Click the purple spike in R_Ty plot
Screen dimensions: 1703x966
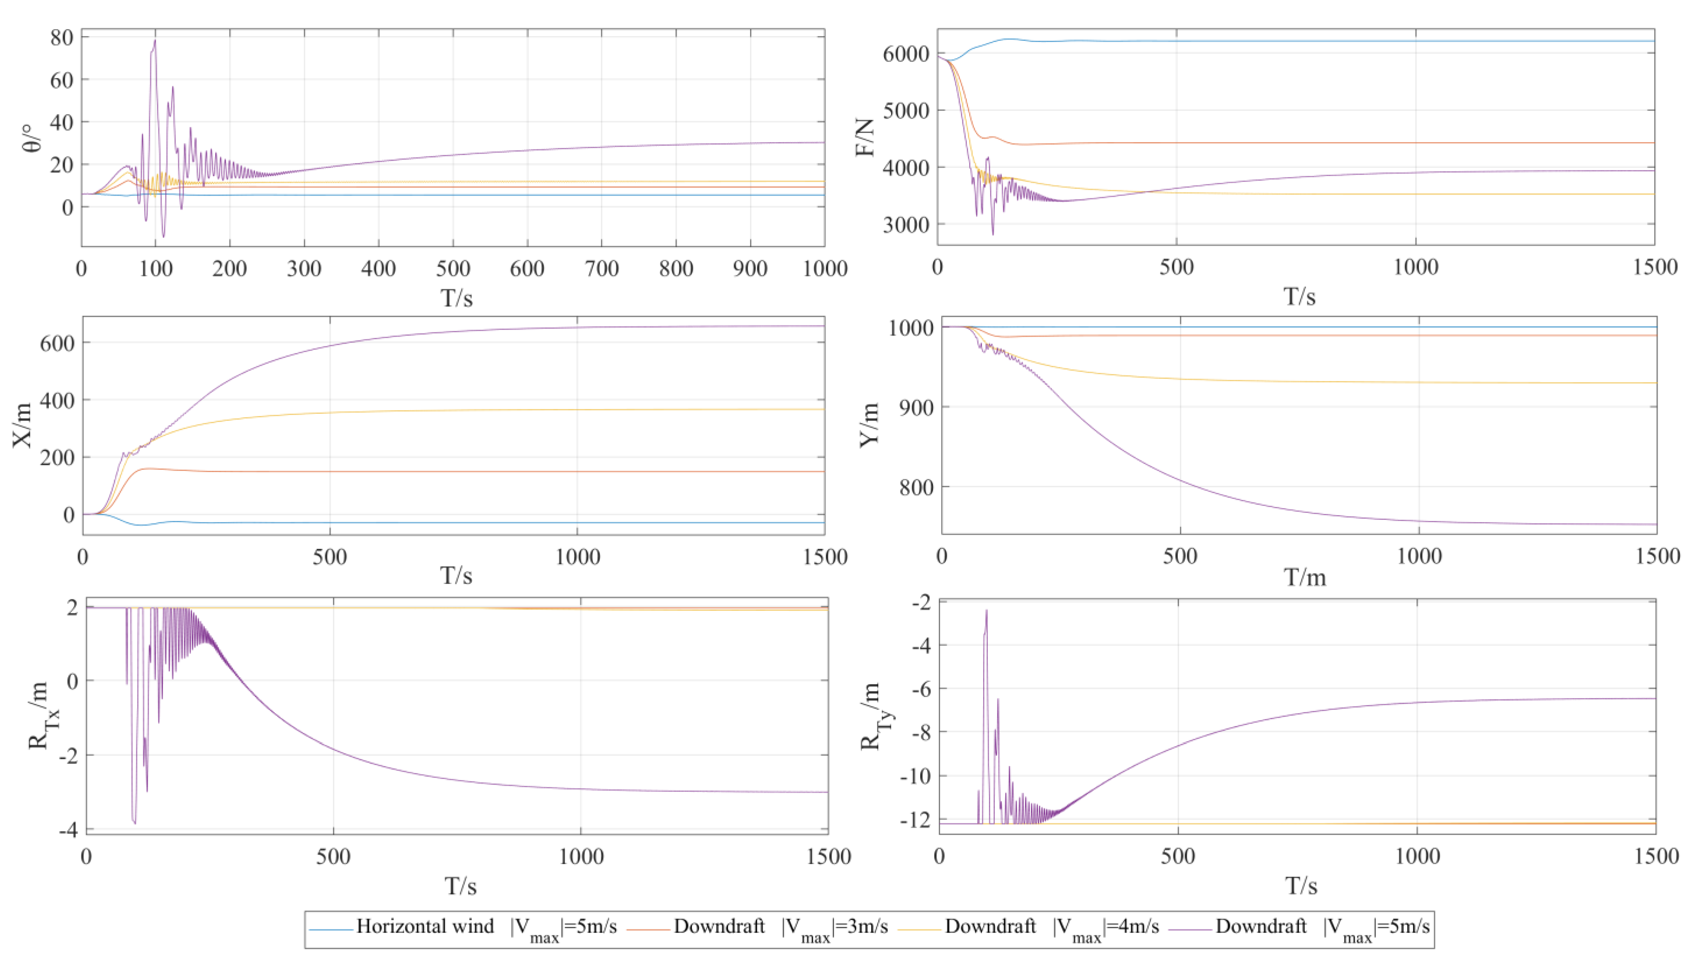click(987, 612)
